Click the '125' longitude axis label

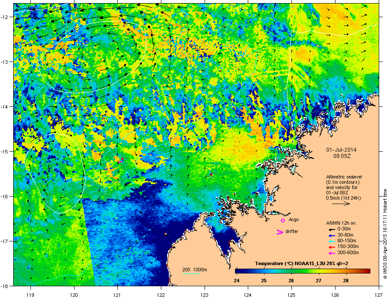coord(291,295)
